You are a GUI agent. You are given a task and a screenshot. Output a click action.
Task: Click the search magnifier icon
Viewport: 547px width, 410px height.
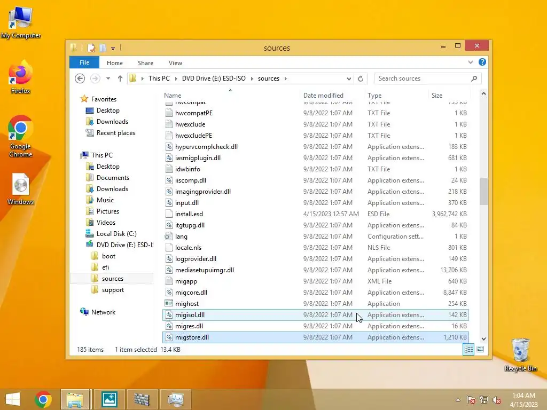point(474,78)
